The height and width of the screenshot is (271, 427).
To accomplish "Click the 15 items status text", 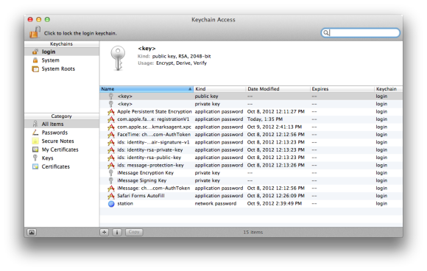I will [253, 232].
